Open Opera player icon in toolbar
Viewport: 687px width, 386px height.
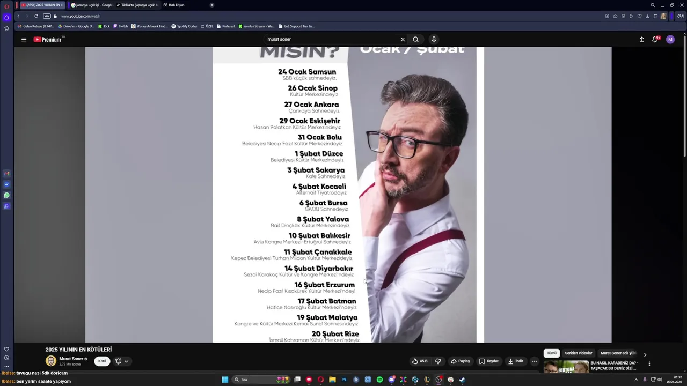coord(631,16)
